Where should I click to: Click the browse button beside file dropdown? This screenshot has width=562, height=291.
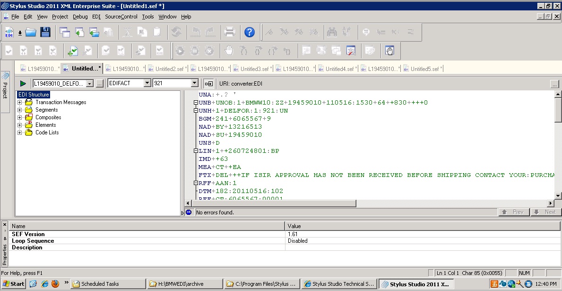pos(99,84)
